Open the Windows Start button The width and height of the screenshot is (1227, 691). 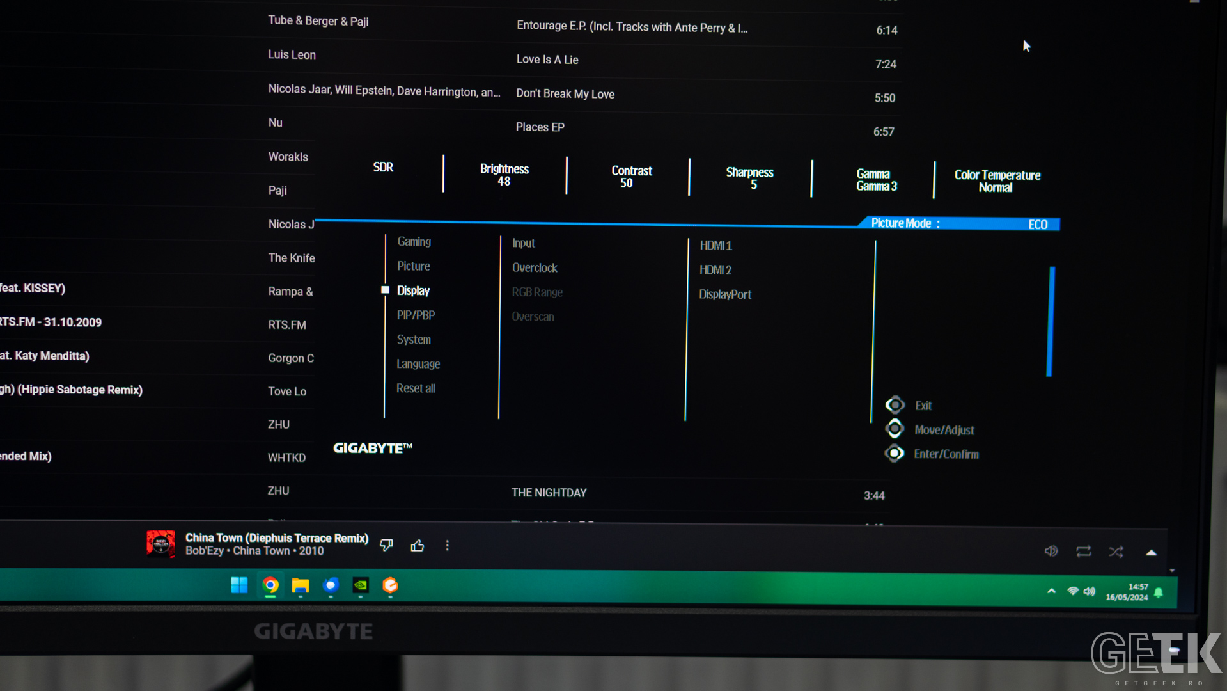point(239,585)
